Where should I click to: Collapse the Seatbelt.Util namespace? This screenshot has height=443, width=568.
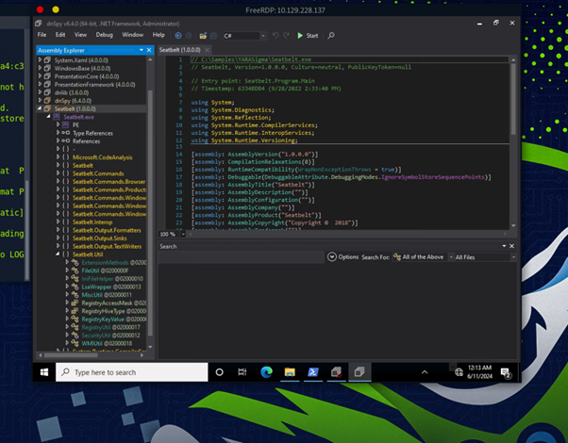[x=58, y=254]
